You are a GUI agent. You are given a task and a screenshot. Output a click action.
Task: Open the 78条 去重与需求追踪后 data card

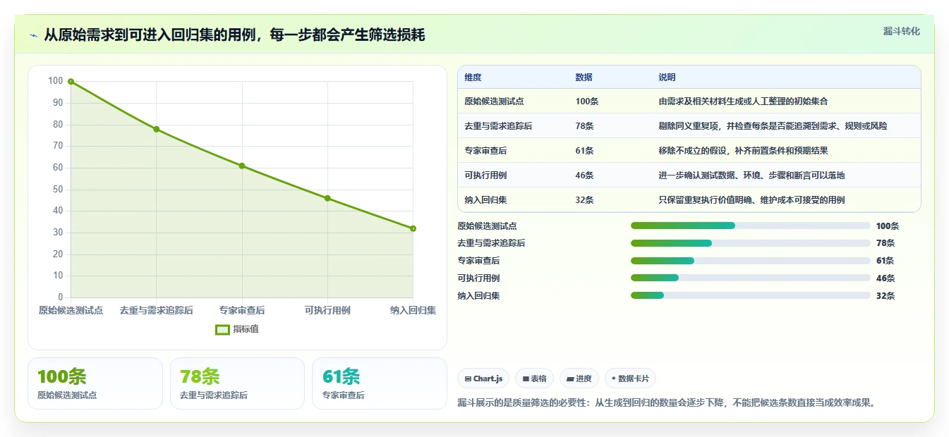point(237,383)
